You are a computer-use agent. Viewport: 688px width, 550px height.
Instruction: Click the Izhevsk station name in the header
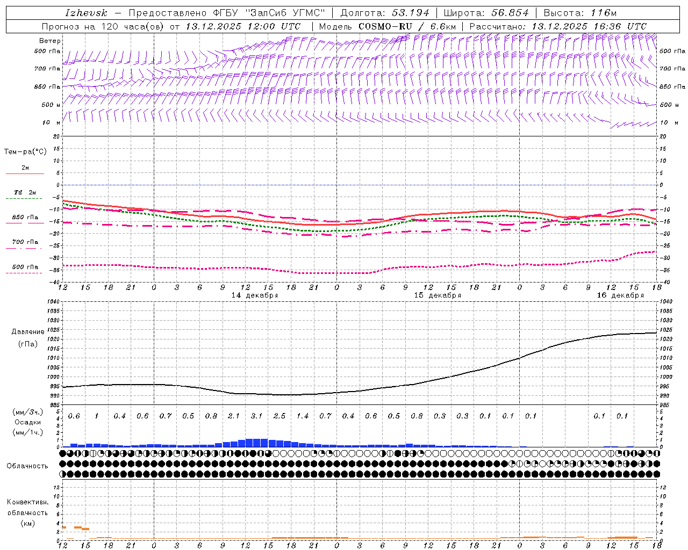pos(85,13)
